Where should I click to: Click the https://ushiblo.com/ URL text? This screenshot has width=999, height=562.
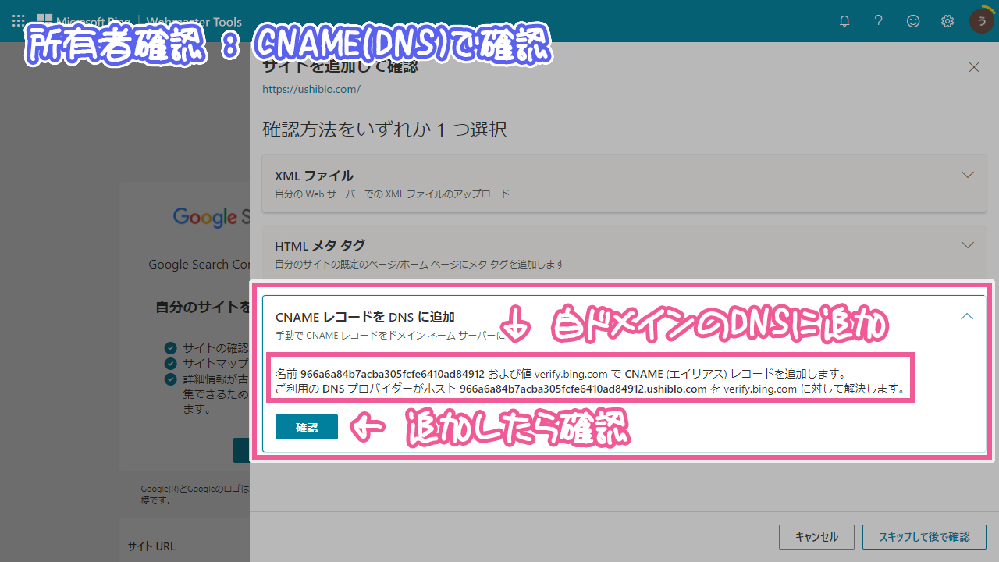click(x=311, y=89)
